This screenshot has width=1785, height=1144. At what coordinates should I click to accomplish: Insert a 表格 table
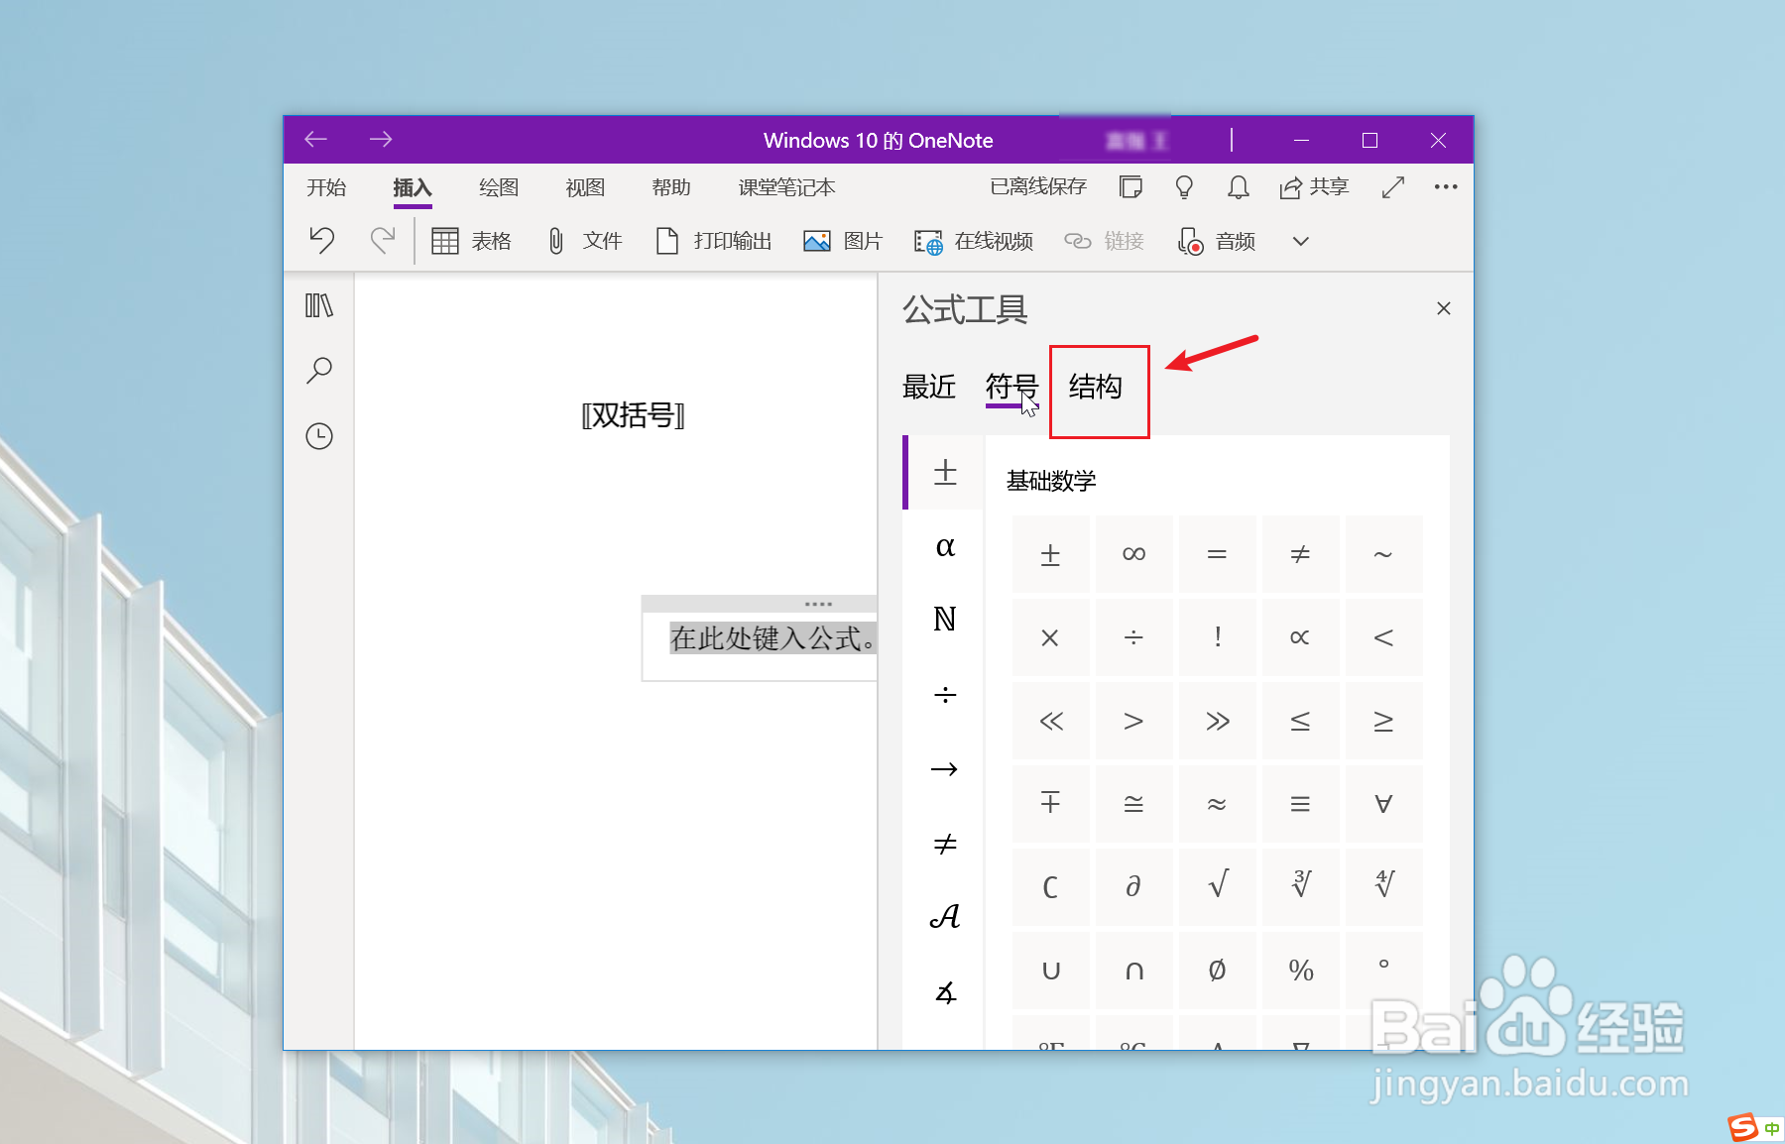coord(472,241)
